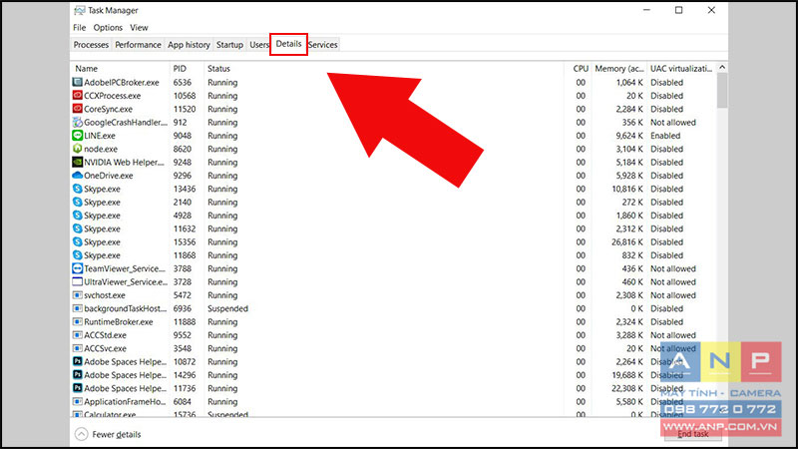The image size is (798, 449).
Task: Click the CCXProcess.exe red icon
Action: (x=78, y=95)
